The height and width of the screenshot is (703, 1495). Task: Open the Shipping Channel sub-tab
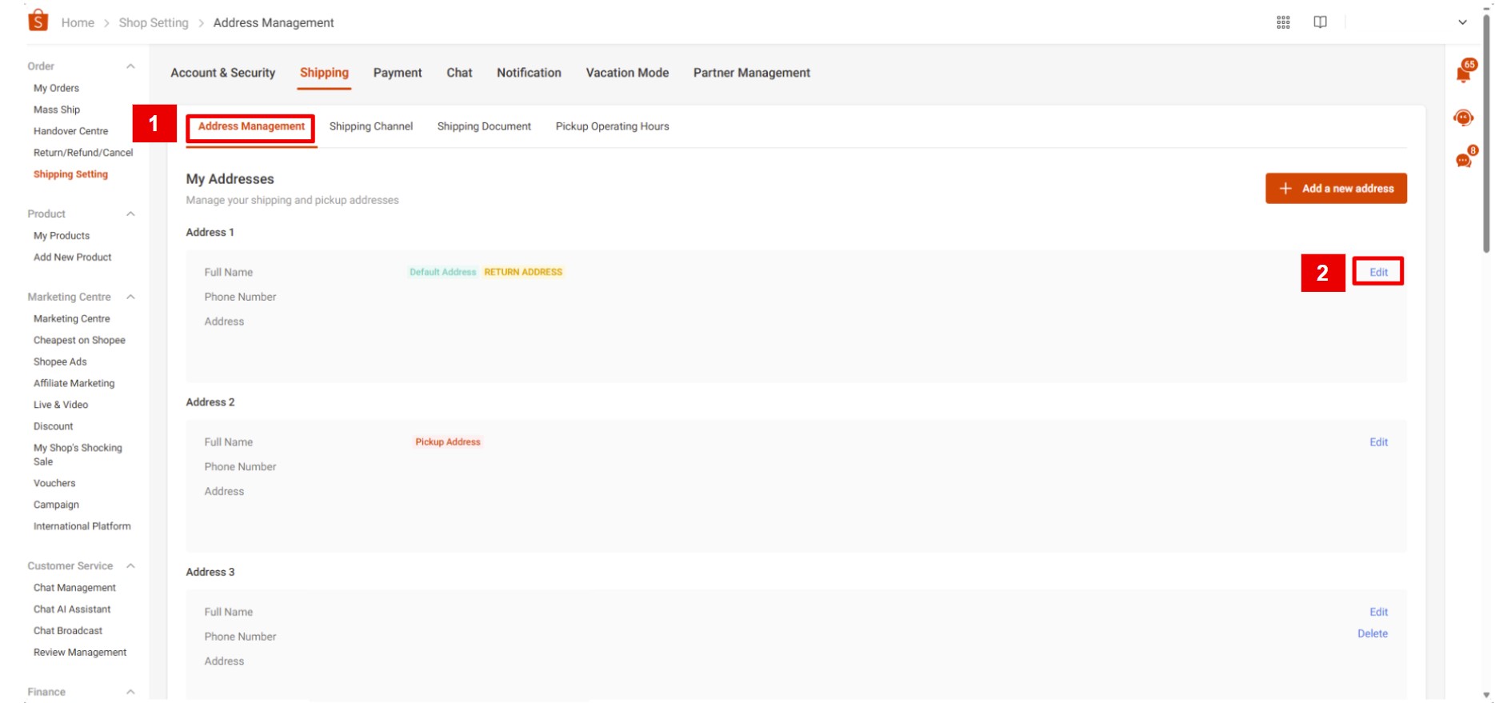click(x=370, y=126)
